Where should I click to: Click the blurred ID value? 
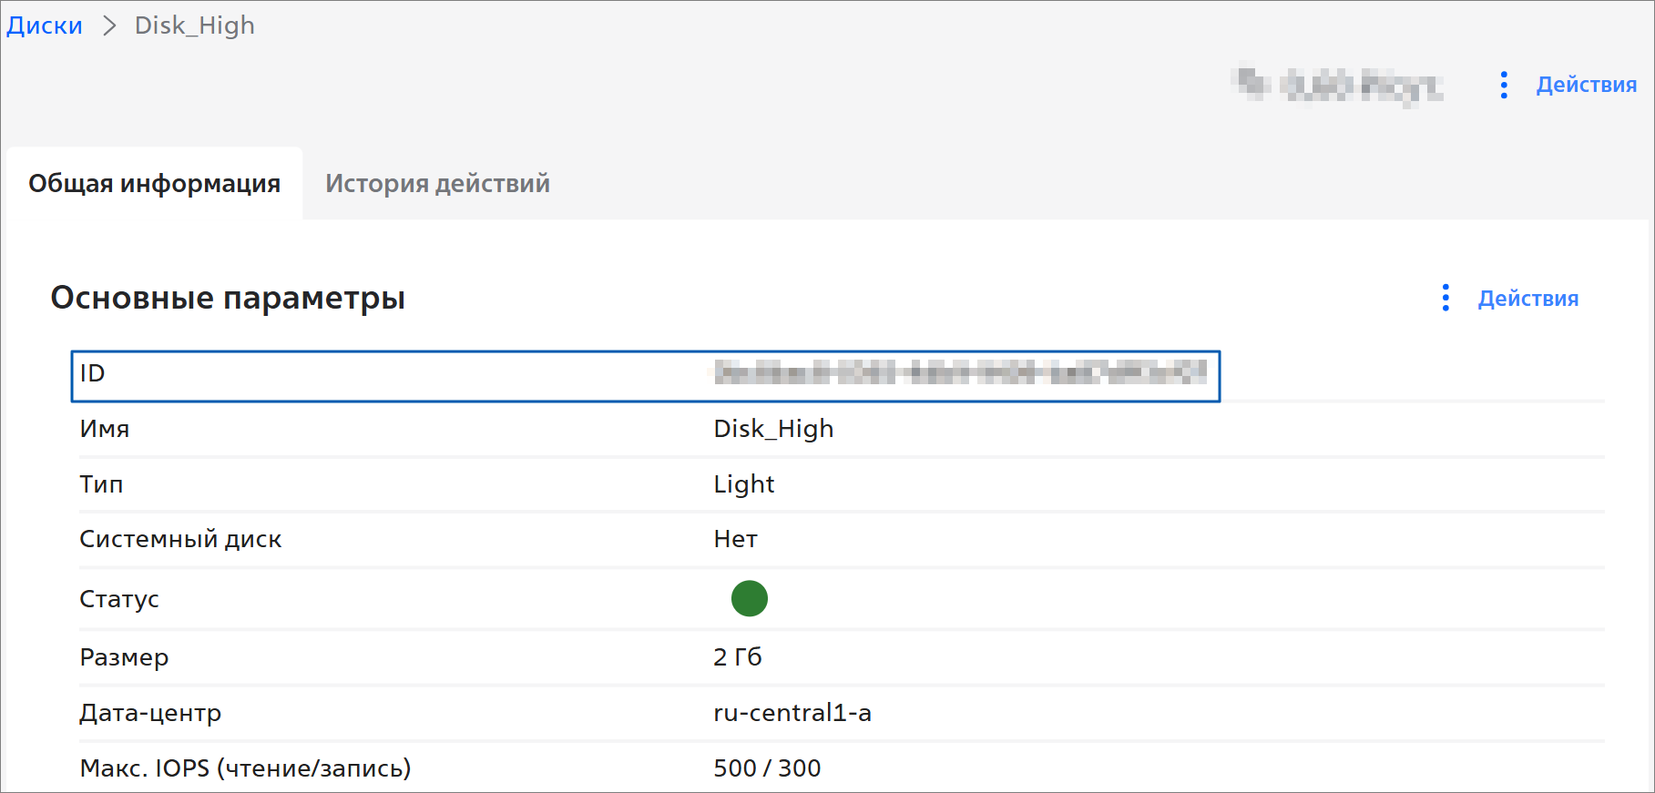pyautogui.click(x=960, y=372)
